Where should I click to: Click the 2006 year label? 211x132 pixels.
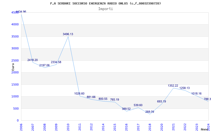[21, 127]
